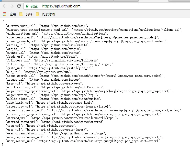Click the green secure padlock icon
The image size is (190, 150).
coord(27,6)
